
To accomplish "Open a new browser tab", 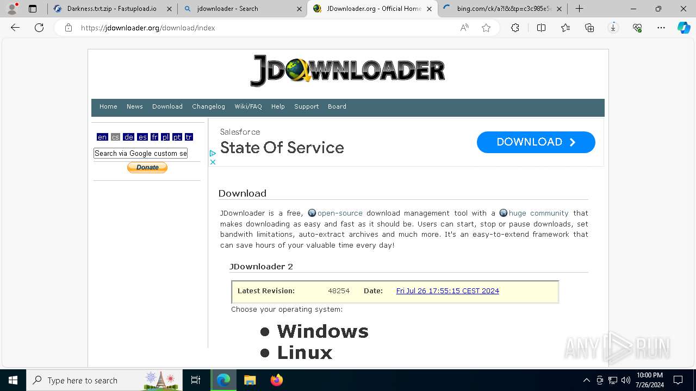I will [x=580, y=9].
